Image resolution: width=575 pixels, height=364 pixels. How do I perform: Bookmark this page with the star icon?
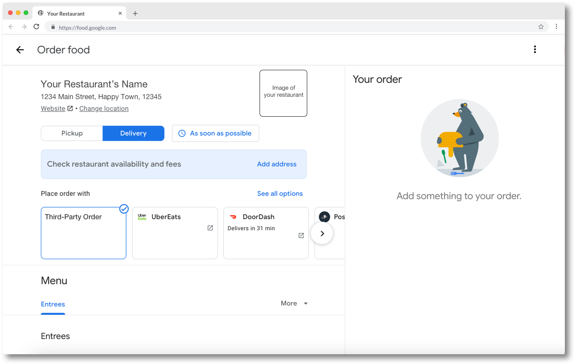[x=541, y=27]
